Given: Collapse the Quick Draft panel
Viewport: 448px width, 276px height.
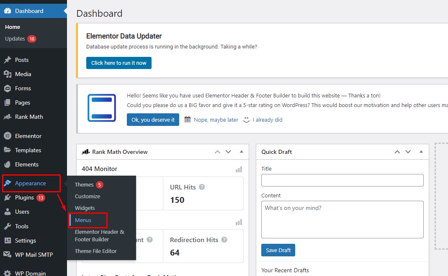Looking at the screenshot, I should (x=421, y=151).
